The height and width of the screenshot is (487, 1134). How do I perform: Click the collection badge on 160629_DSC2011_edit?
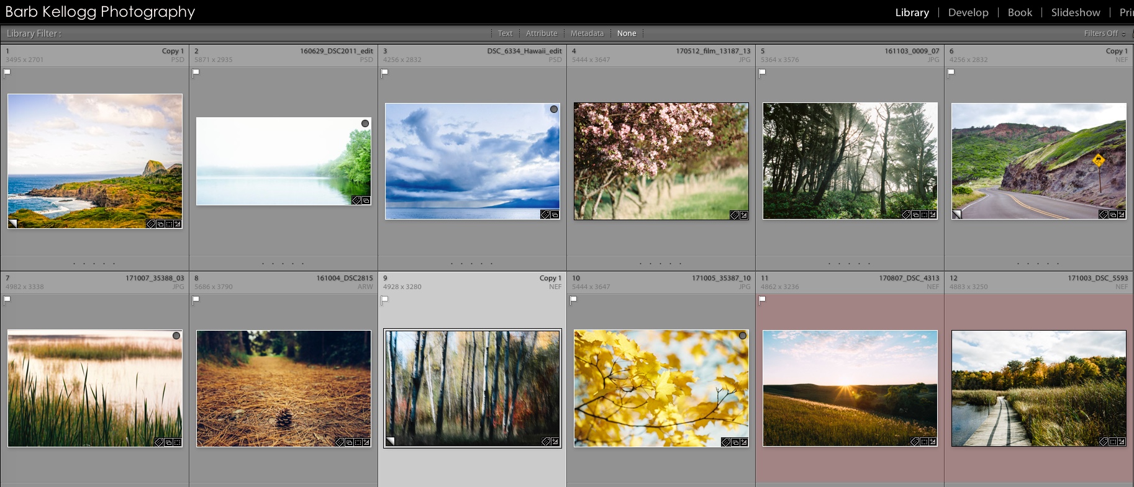(x=366, y=200)
